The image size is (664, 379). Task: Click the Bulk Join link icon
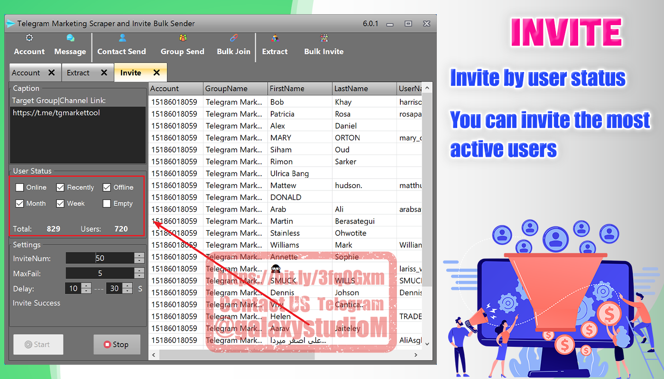point(234,38)
